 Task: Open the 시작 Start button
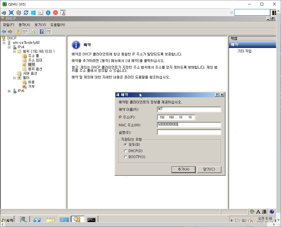point(7,220)
